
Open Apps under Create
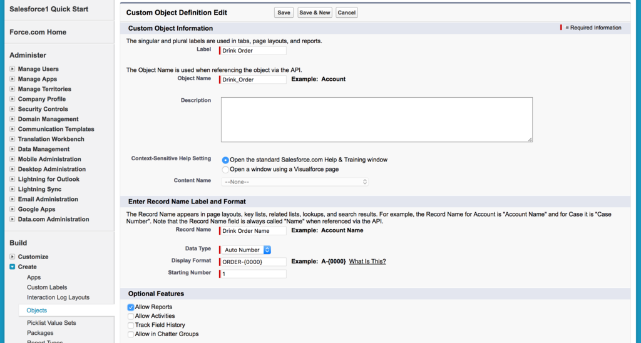(34, 277)
